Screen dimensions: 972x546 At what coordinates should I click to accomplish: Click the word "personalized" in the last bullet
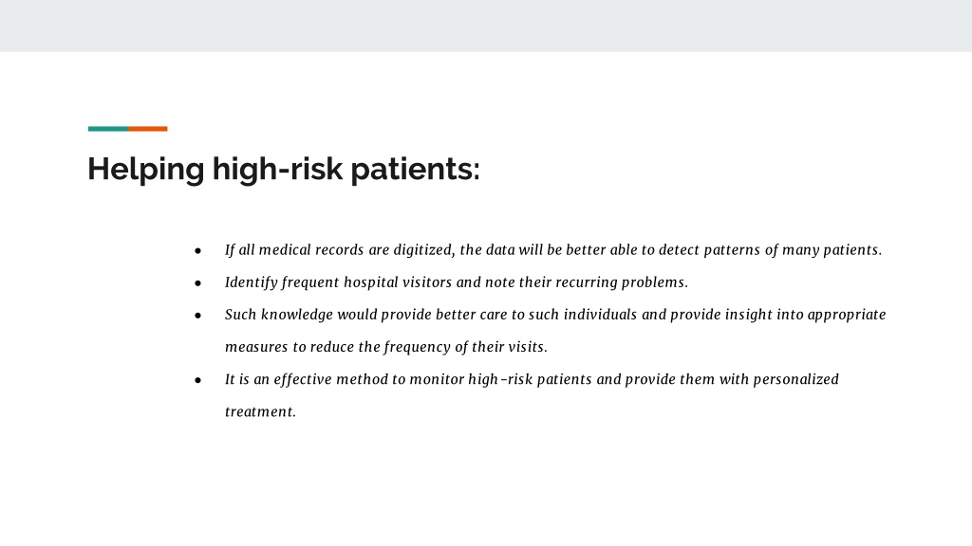(x=796, y=379)
